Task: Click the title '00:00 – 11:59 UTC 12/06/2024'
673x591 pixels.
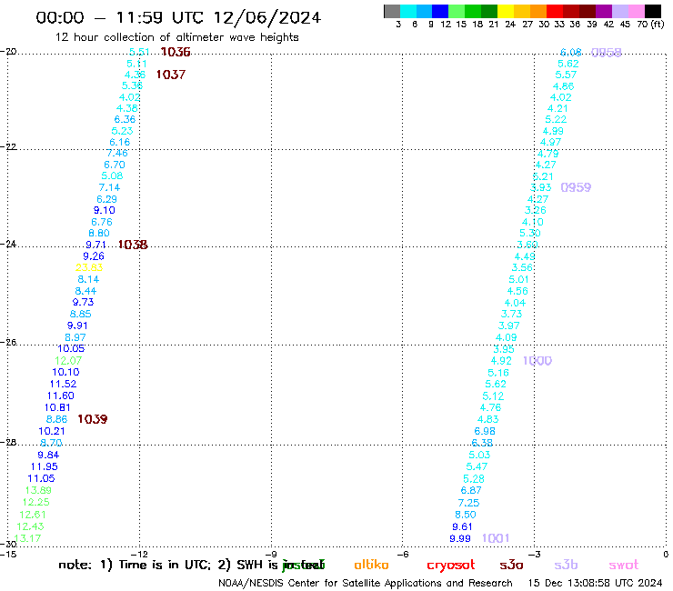Action: (x=178, y=17)
